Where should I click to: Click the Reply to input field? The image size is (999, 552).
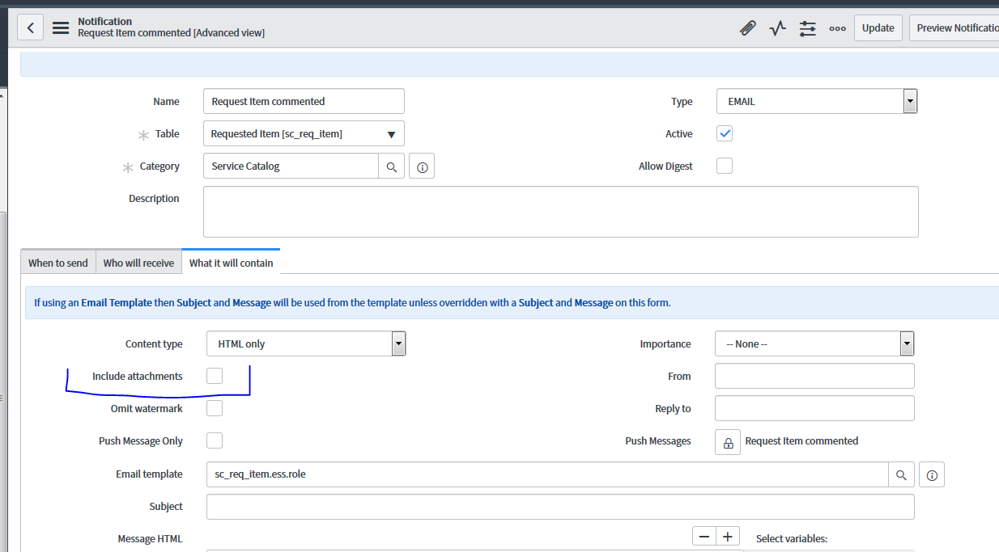[814, 408]
